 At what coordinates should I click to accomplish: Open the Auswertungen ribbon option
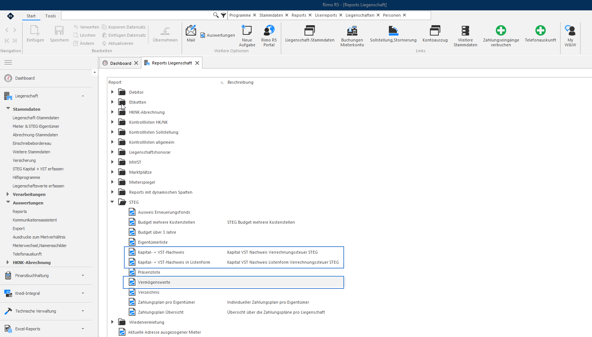coord(218,35)
